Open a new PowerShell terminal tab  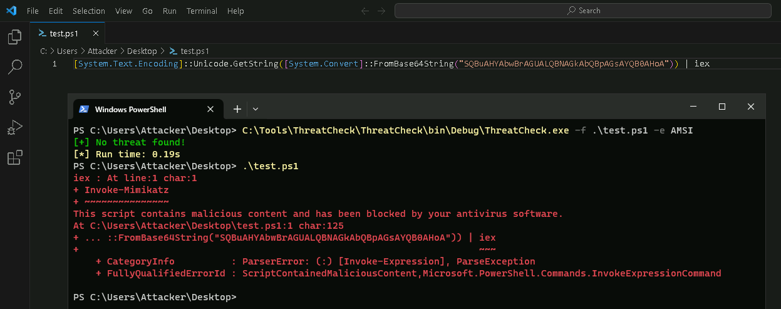tap(237, 109)
